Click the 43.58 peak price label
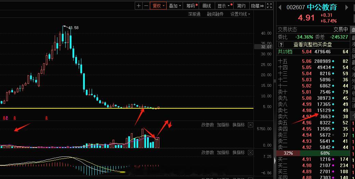This screenshot has width=355, height=179. pos(73,28)
